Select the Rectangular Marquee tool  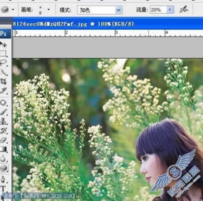tap(3, 53)
